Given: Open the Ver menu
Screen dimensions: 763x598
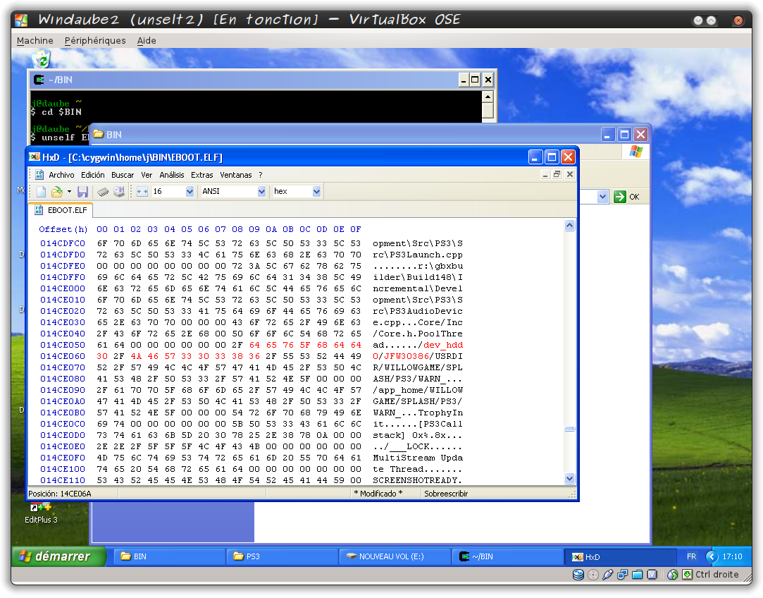Looking at the screenshot, I should pos(147,176).
